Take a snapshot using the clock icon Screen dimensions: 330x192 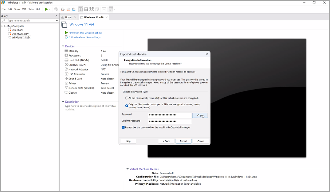coord(63,9)
